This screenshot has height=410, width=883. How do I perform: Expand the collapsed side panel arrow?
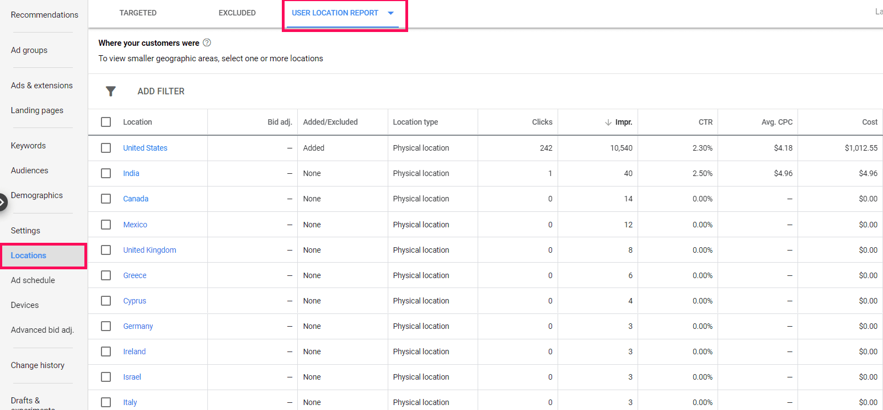click(3, 203)
